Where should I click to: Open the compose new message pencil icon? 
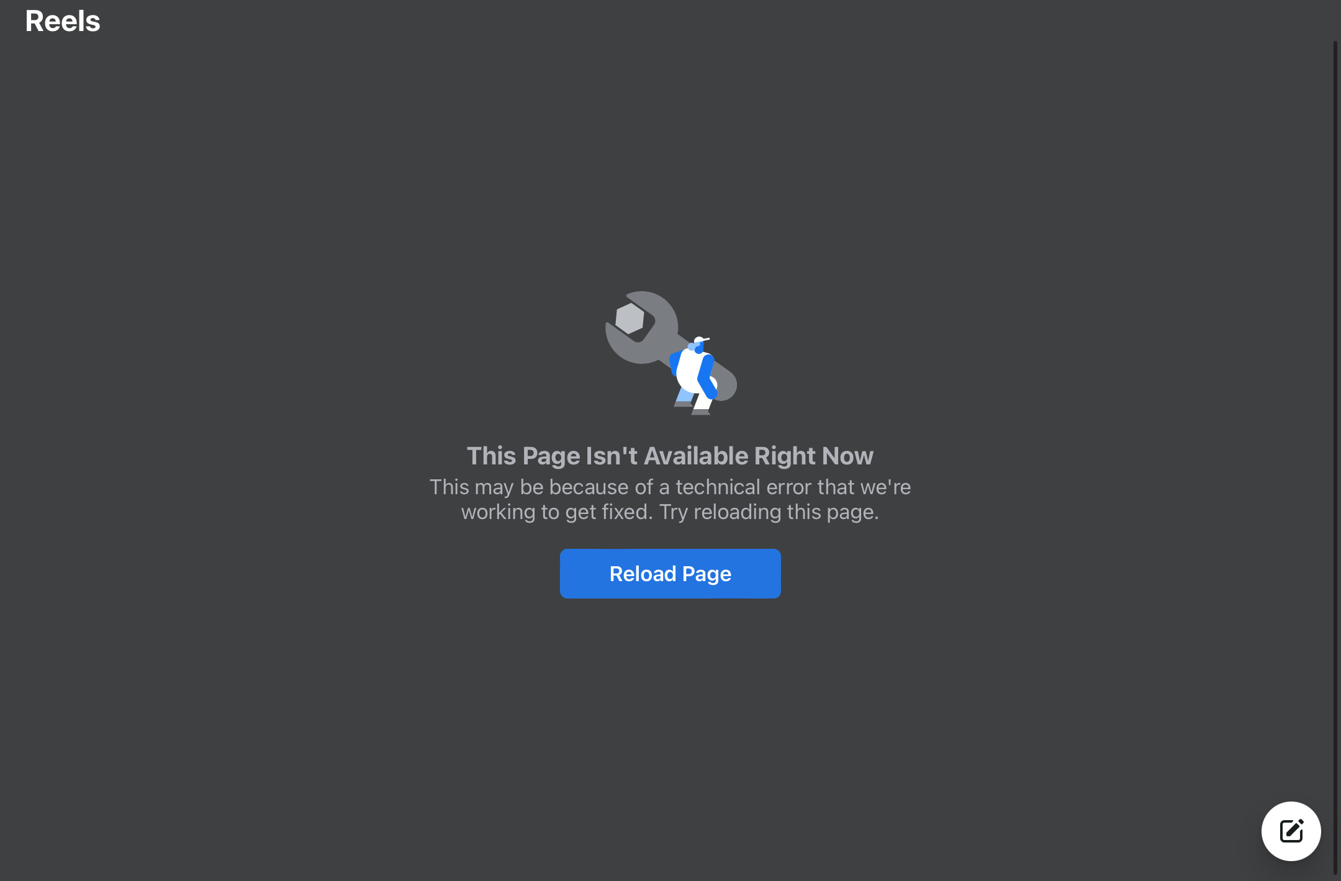pos(1291,831)
